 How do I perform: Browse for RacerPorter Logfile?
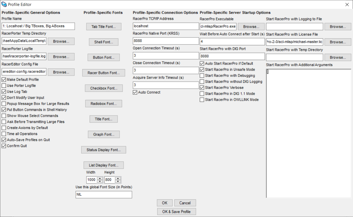click(x=61, y=57)
